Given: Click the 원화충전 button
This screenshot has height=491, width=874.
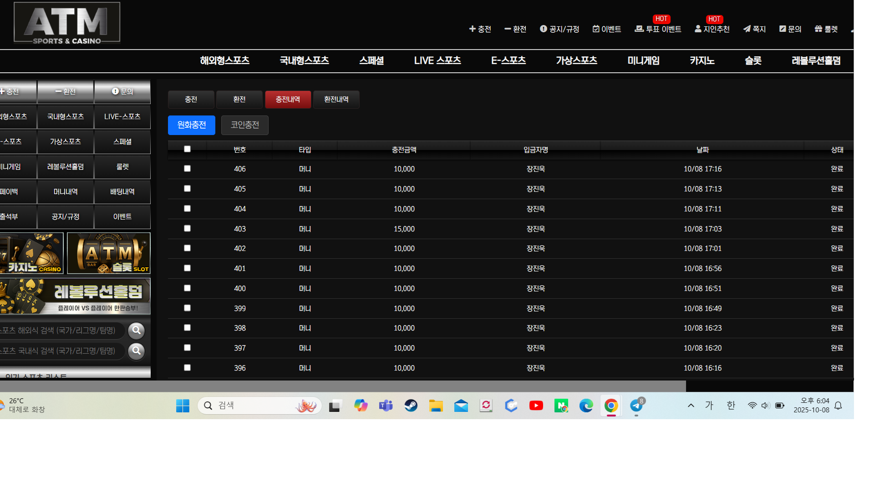Looking at the screenshot, I should 191,125.
